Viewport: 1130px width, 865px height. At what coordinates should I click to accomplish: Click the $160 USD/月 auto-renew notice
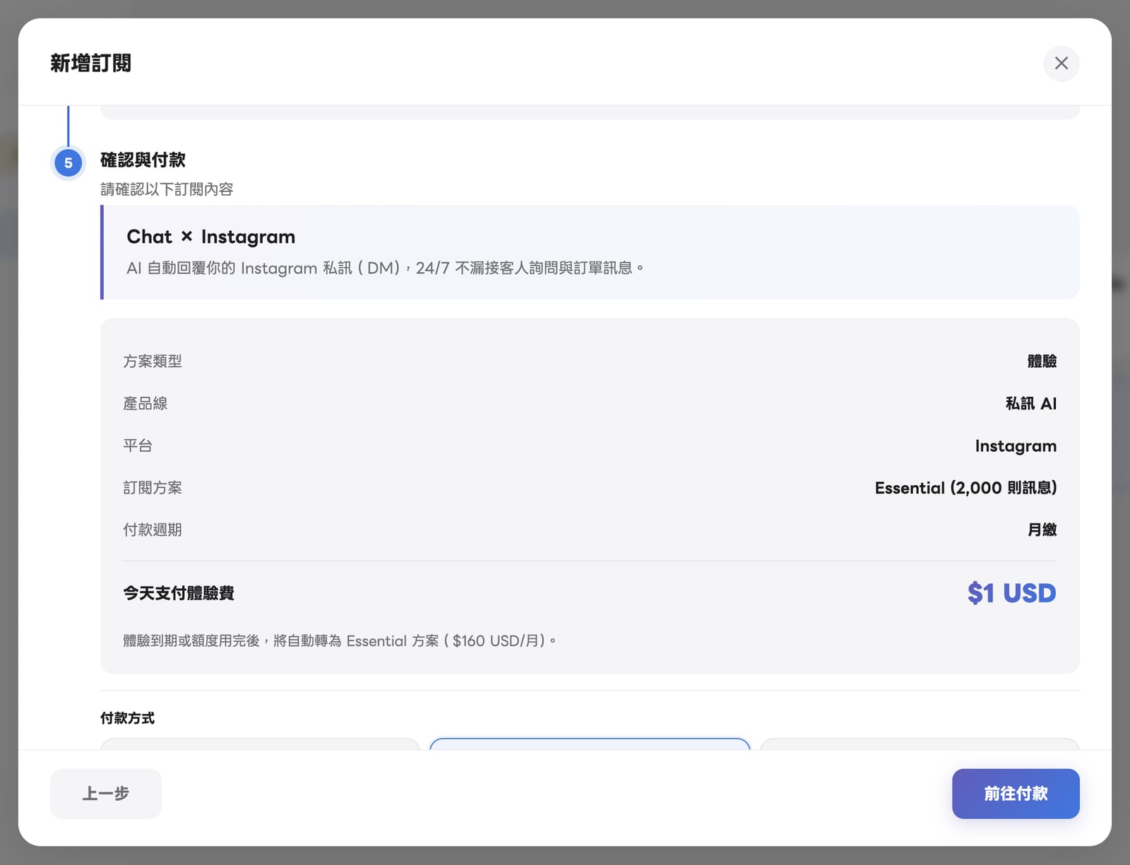340,640
